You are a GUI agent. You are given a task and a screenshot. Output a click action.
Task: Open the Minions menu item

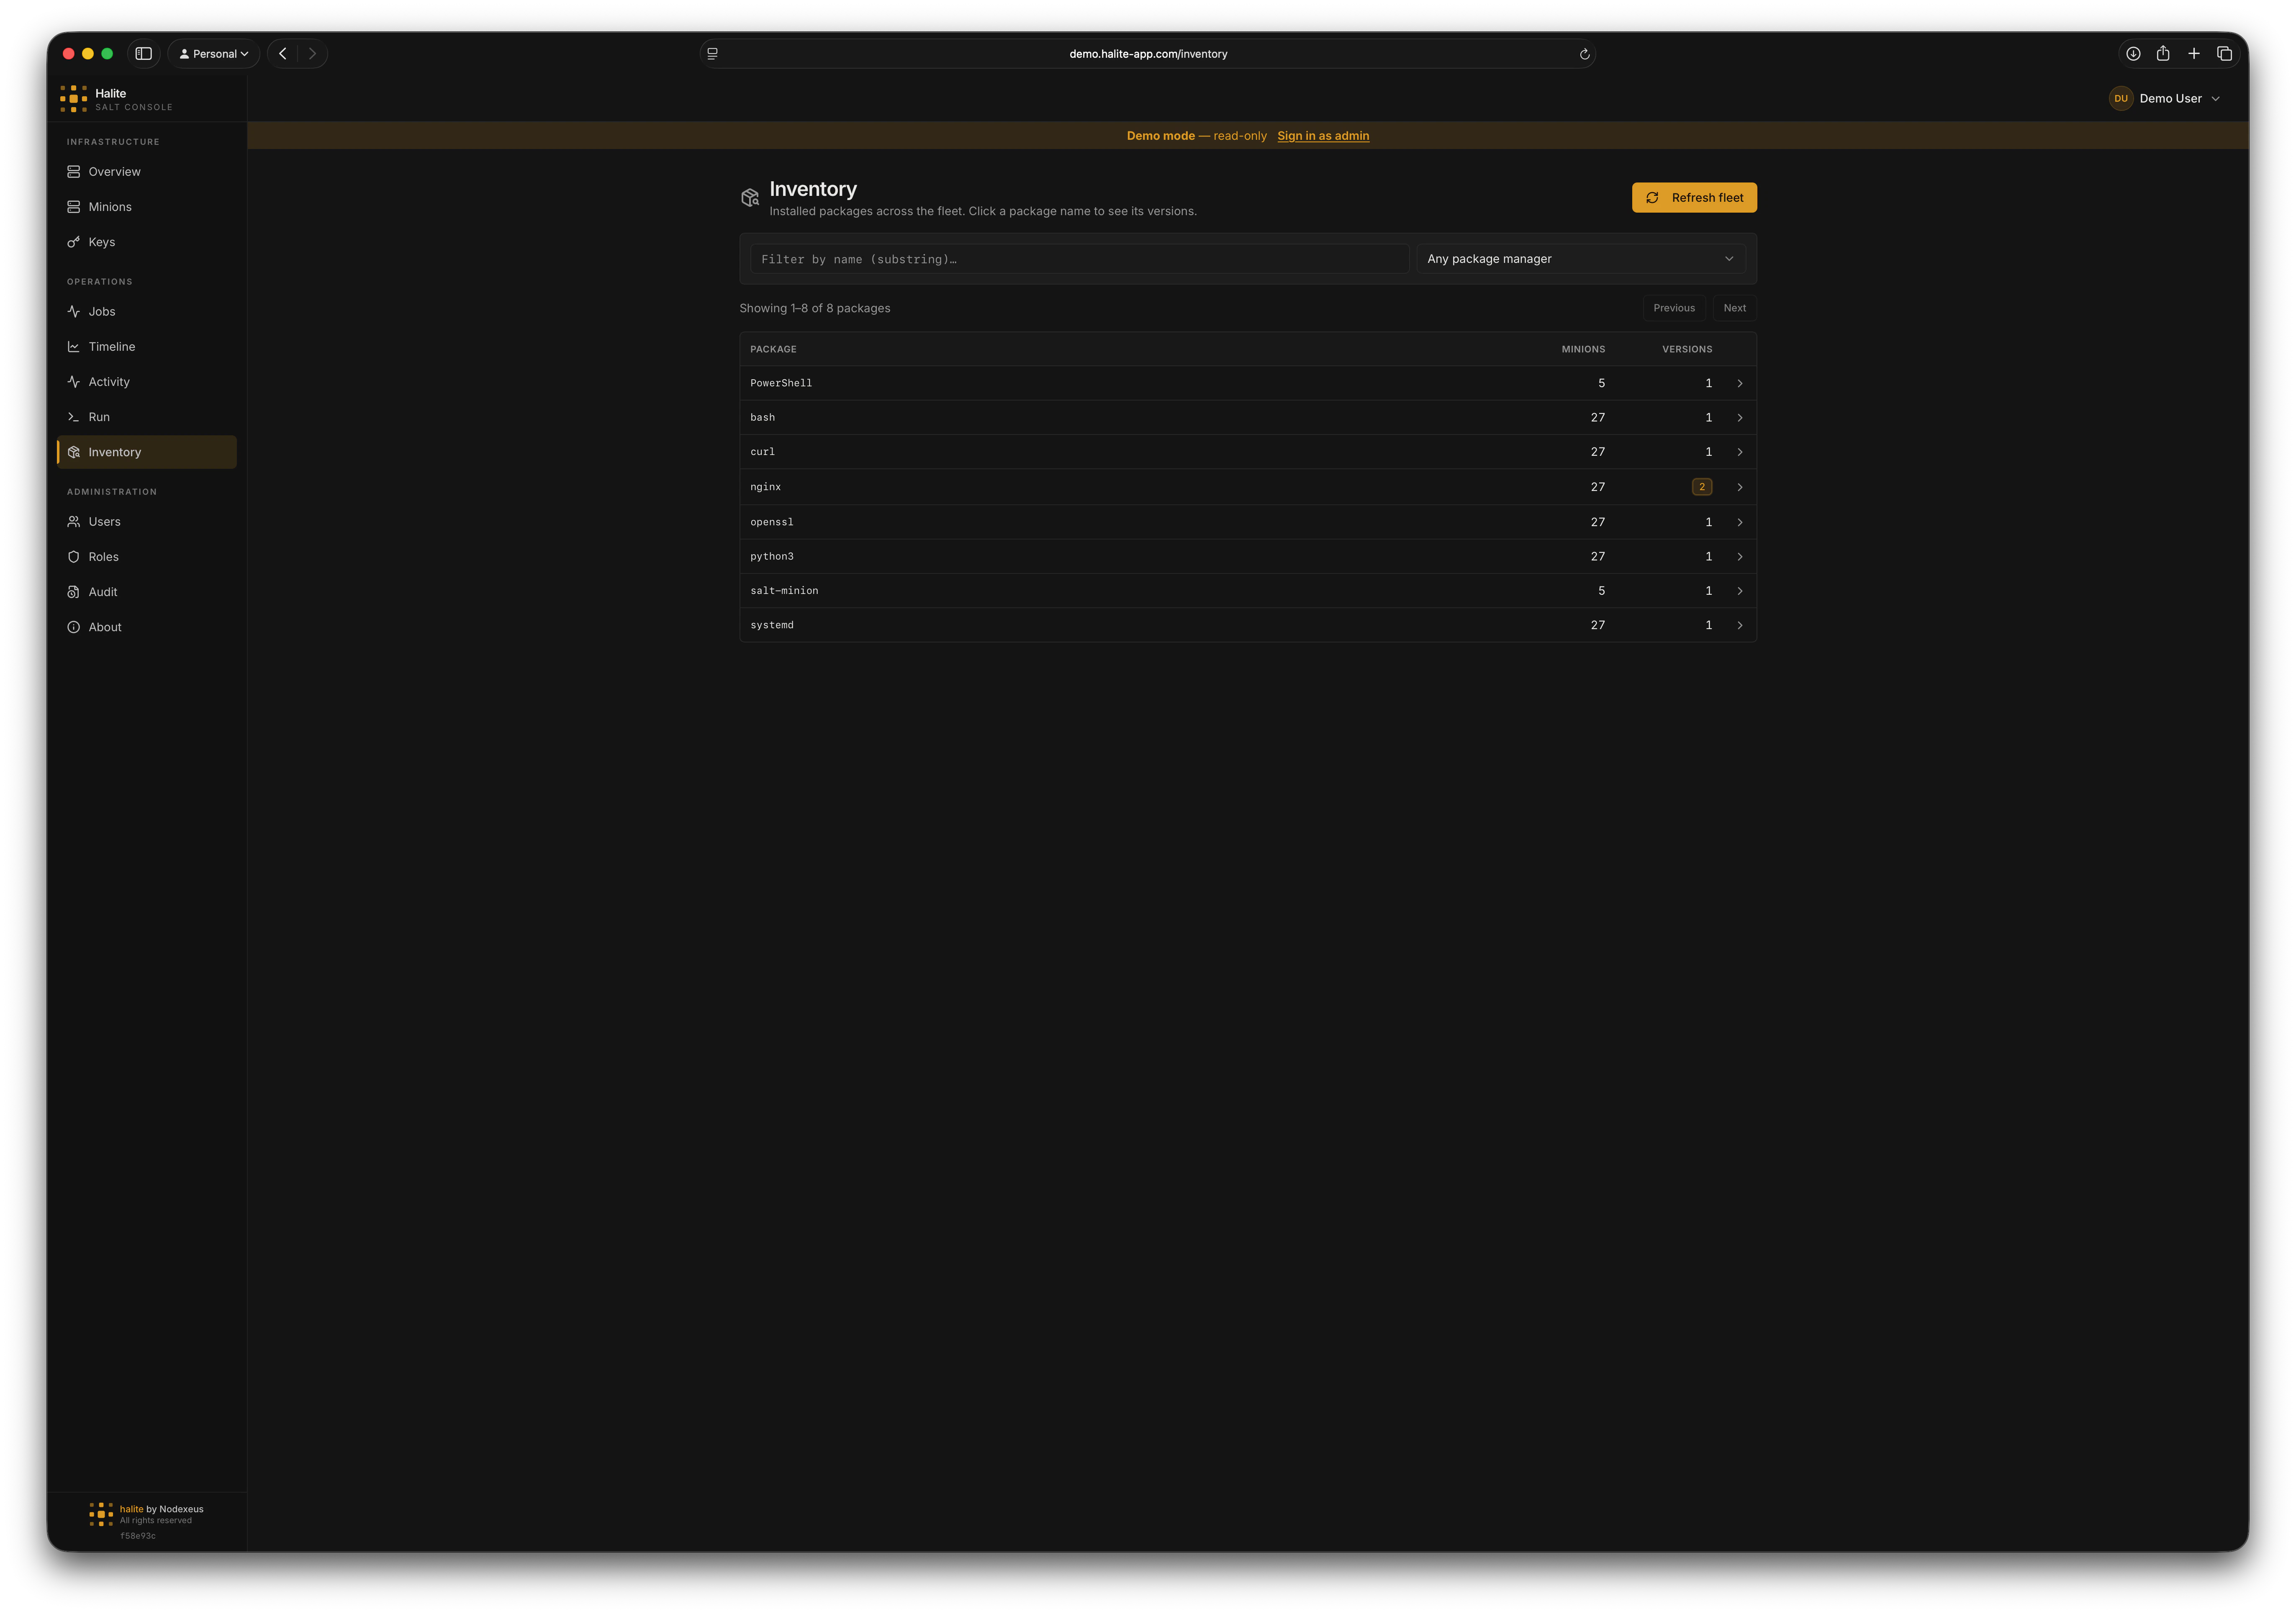pyautogui.click(x=147, y=207)
